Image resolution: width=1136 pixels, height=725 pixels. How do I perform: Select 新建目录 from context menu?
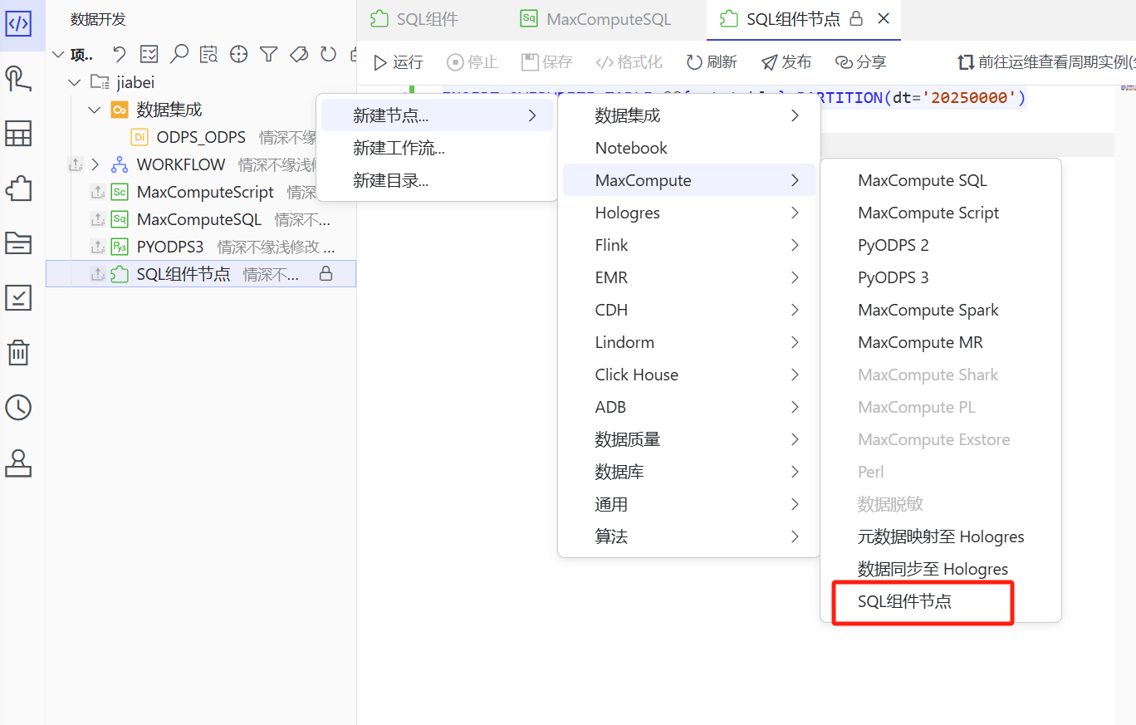click(x=437, y=180)
